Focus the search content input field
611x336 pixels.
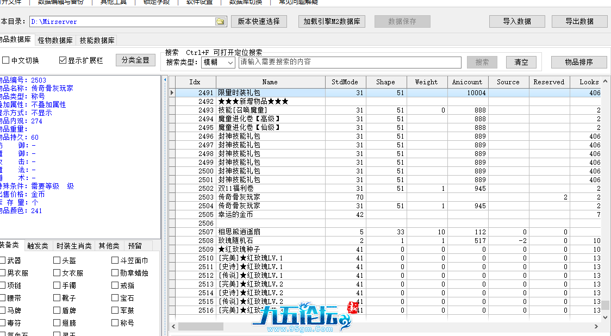tap(350, 62)
